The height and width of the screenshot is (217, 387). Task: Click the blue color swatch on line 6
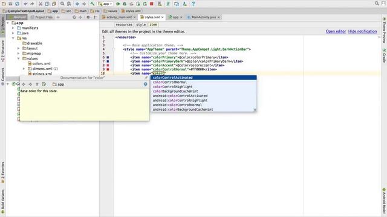[108, 57]
